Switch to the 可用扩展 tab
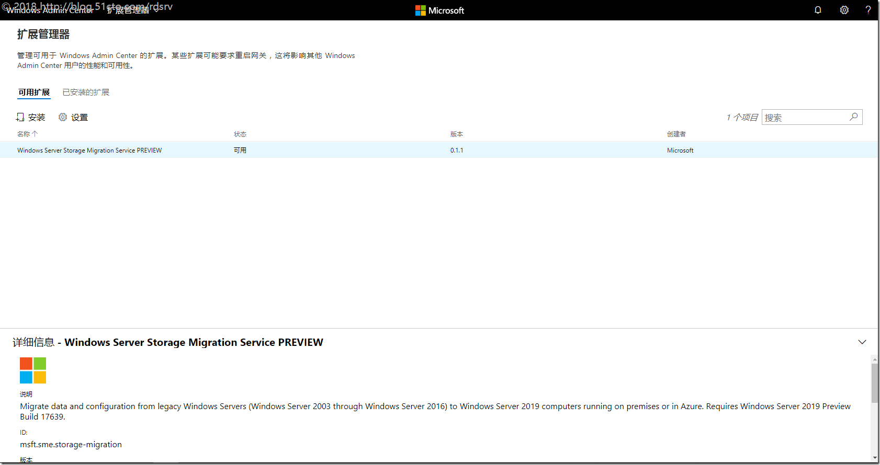This screenshot has height=465, width=880. click(34, 92)
